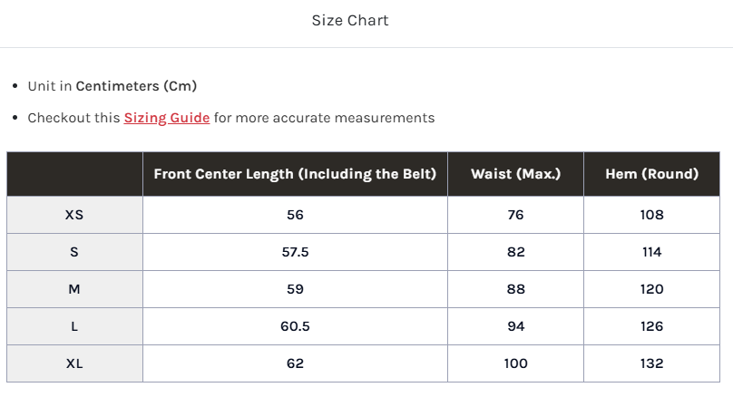Open the Sizing Guide link
This screenshot has width=733, height=397.
167,118
